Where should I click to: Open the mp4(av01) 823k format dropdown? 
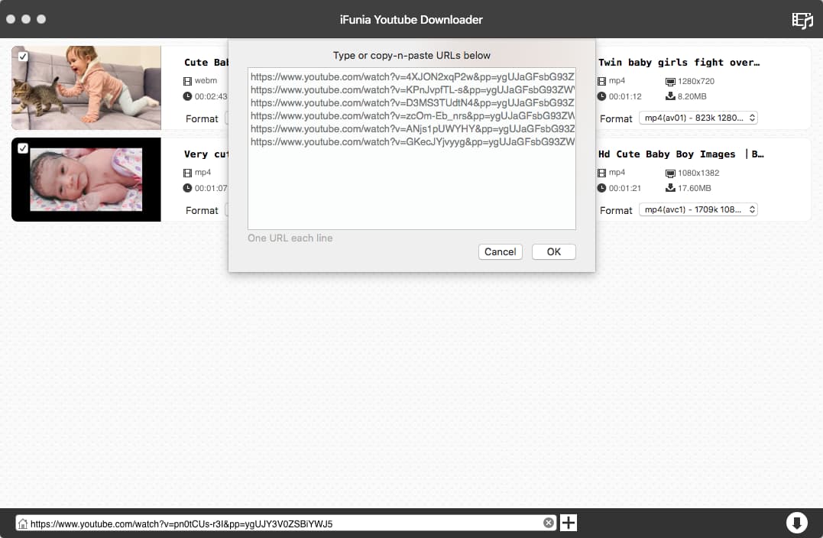698,118
